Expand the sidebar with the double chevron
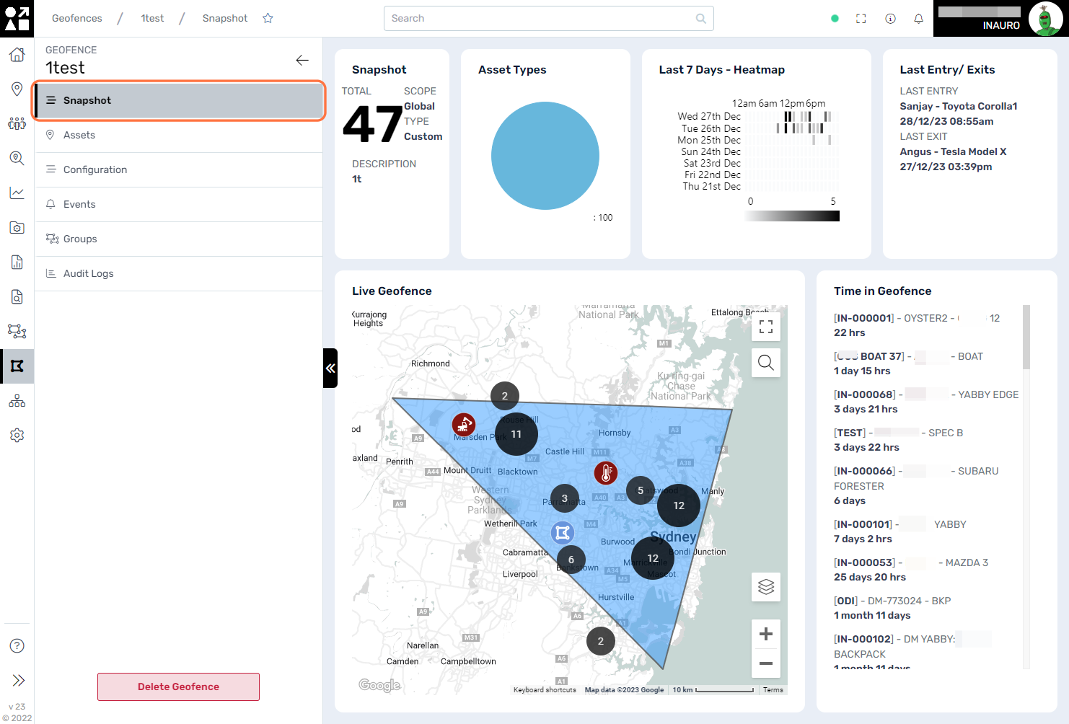This screenshot has width=1069, height=724. tap(18, 680)
